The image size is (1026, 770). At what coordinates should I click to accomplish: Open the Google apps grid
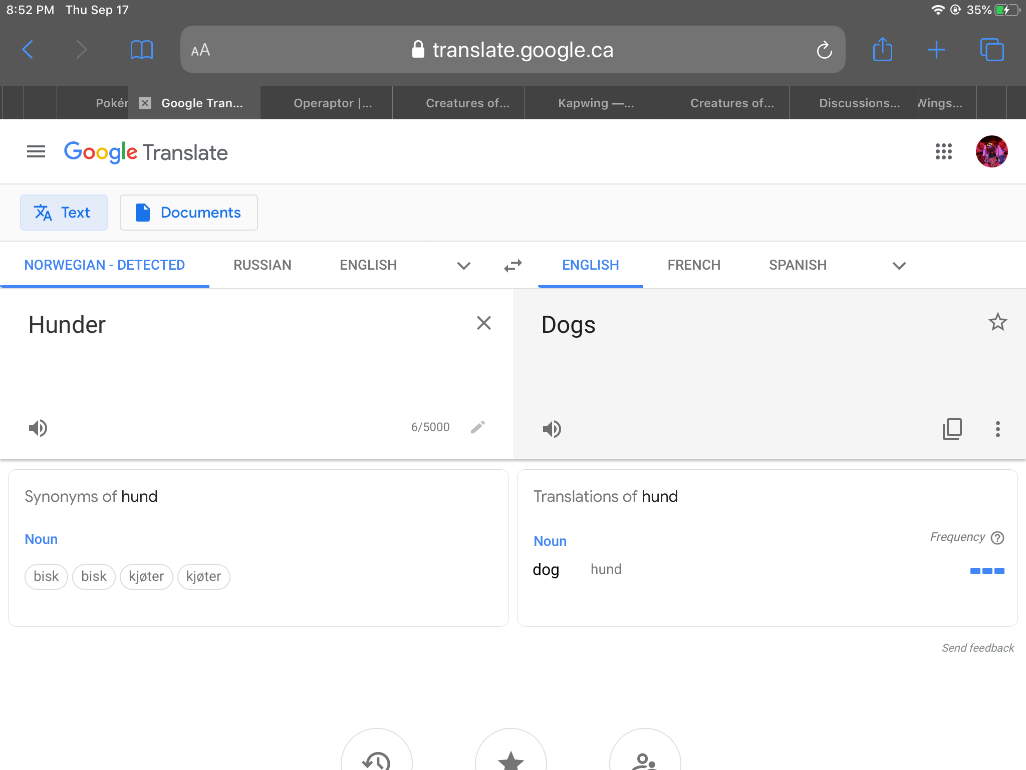(x=943, y=151)
